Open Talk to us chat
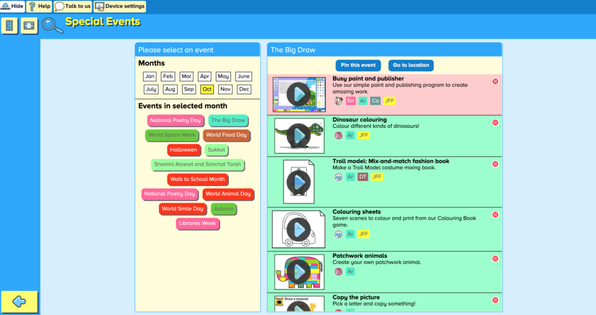This screenshot has height=315, width=596. click(x=73, y=6)
